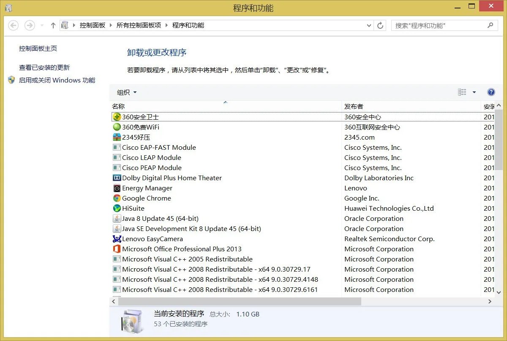Select the 2345好压 archiver icon
This screenshot has width=507, height=341.
coord(117,137)
